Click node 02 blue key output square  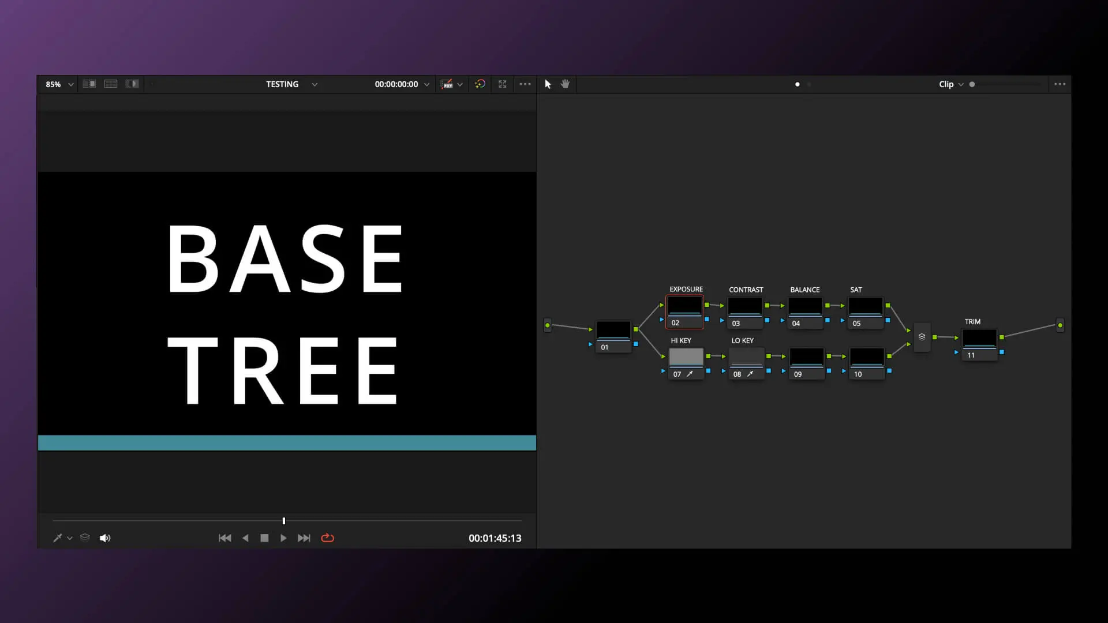[707, 319]
